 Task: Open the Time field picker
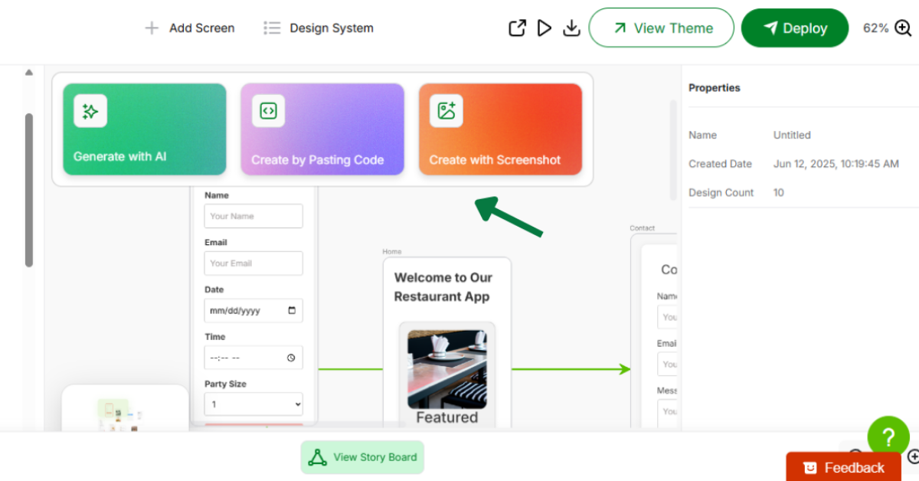click(291, 358)
